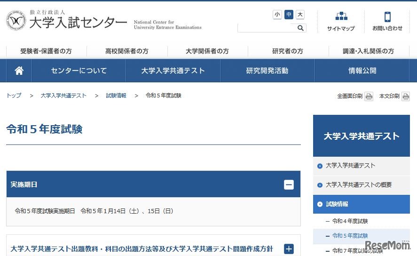Image resolution: width=417 pixels, height=256 pixels.
Task: Open 令和５年度試験 in sidebar
Action: (350, 236)
